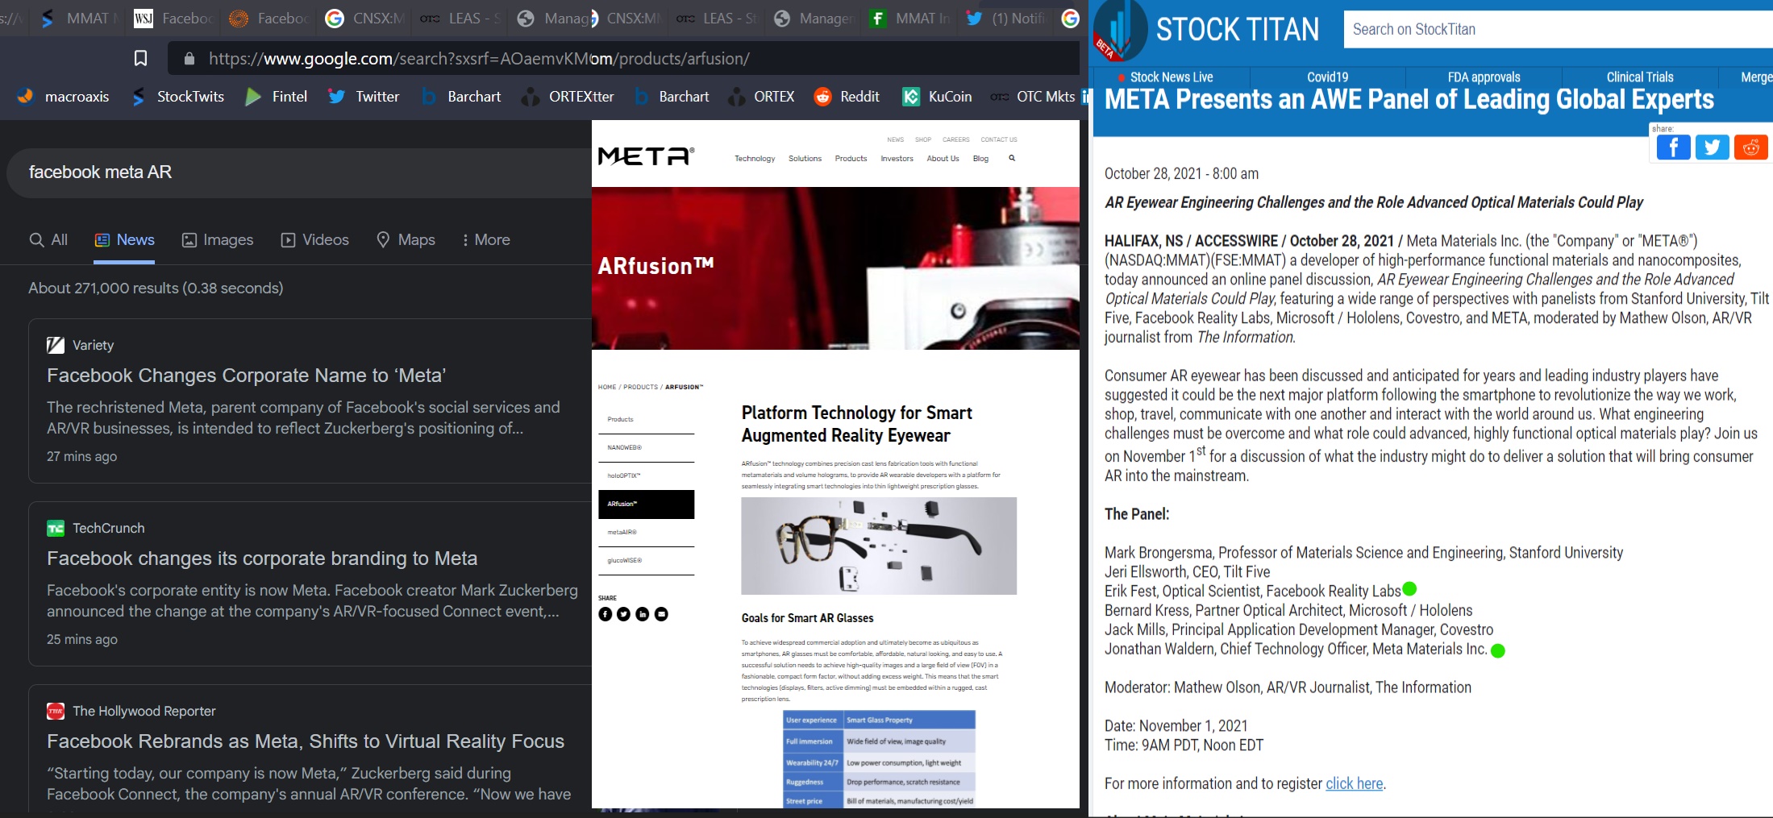The image size is (1773, 818).
Task: Open 'Facebook Changes Corporate Name to Meta' headline
Action: (x=246, y=376)
